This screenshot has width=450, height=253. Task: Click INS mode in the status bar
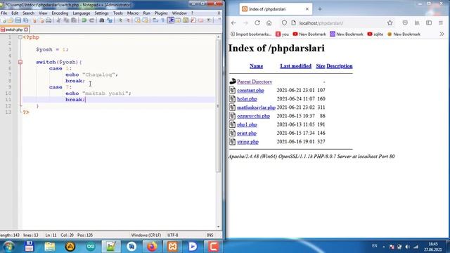pos(210,235)
